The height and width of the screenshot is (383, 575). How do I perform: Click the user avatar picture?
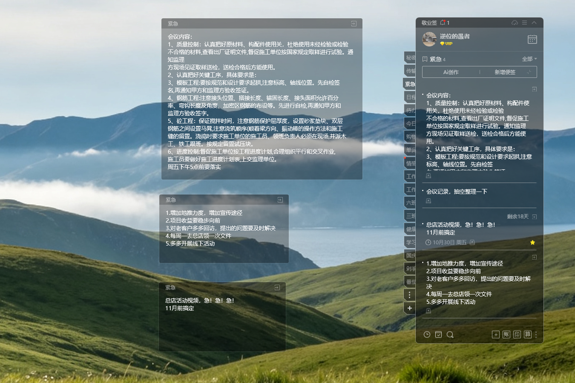pos(429,39)
